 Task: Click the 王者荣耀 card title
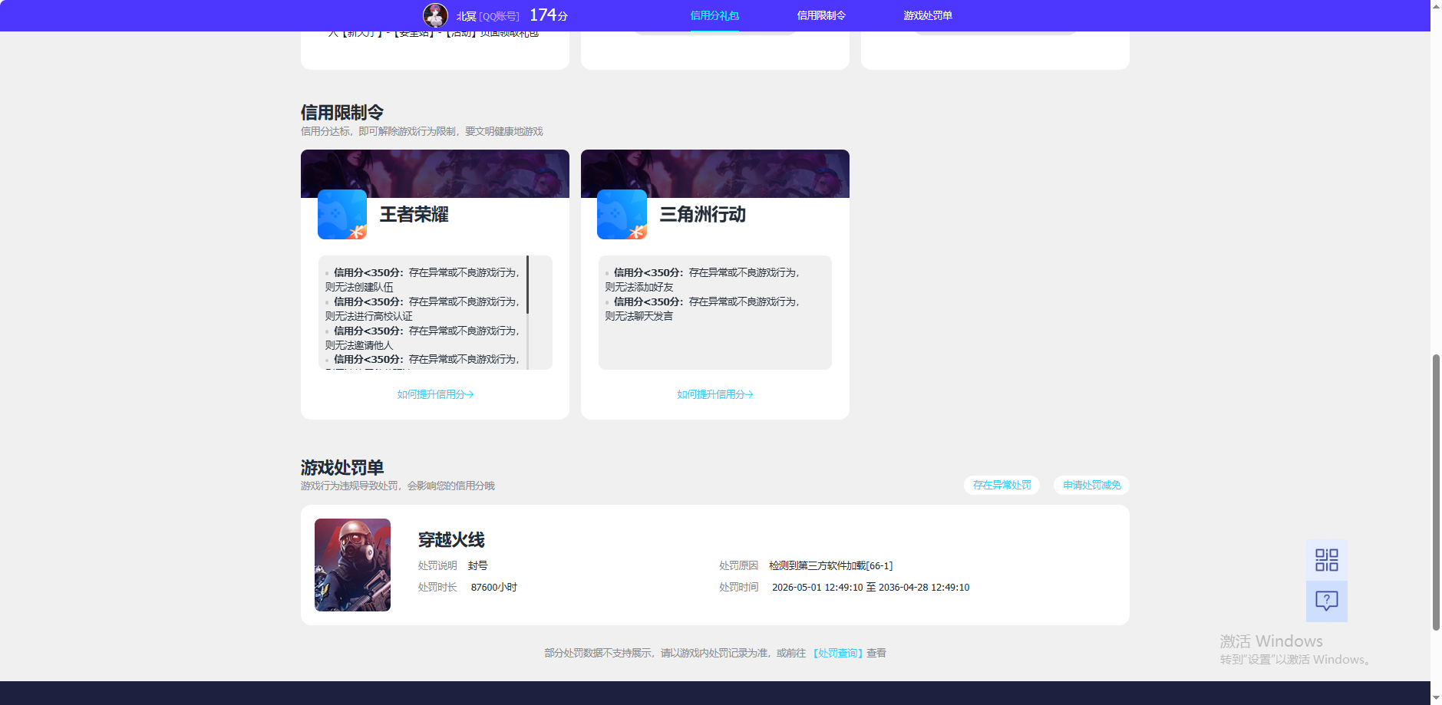coord(414,215)
